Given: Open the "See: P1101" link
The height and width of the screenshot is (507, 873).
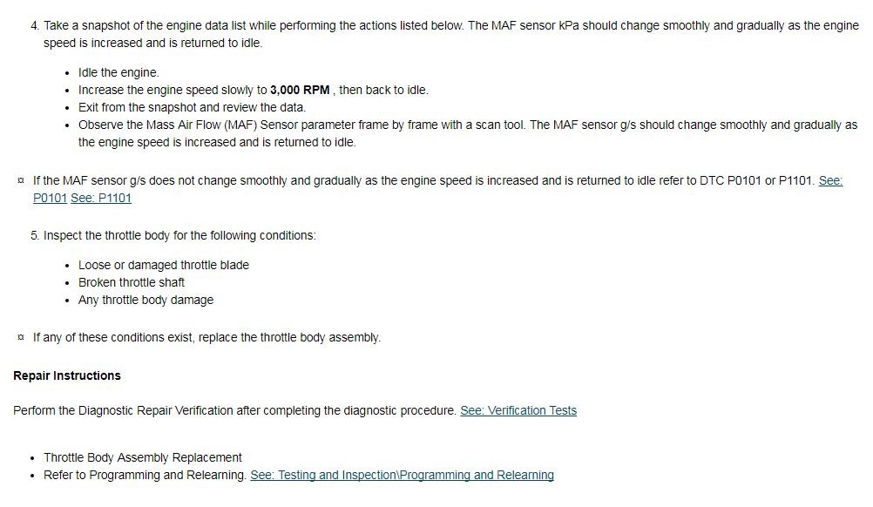Looking at the screenshot, I should pyautogui.click(x=101, y=198).
